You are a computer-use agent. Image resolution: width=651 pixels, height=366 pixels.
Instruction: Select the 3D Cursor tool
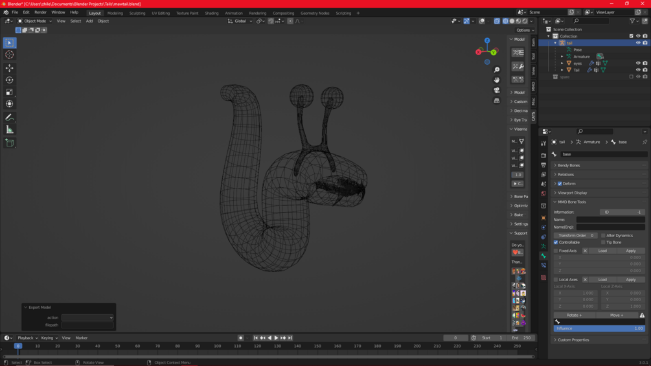tap(10, 55)
